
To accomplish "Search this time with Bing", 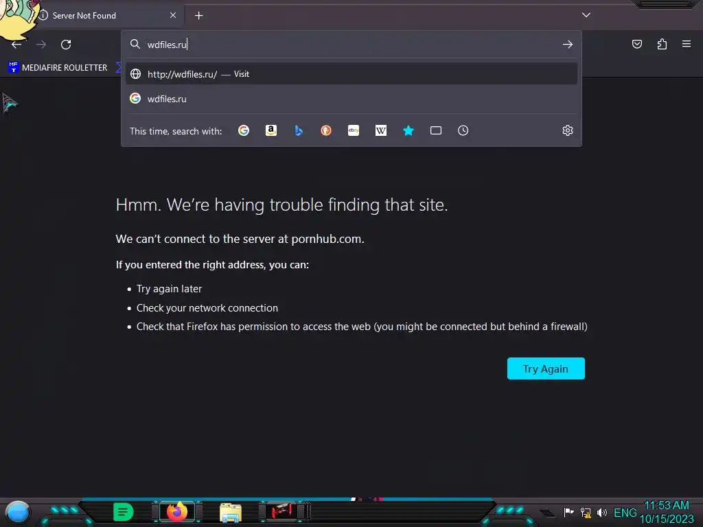I will [x=299, y=130].
